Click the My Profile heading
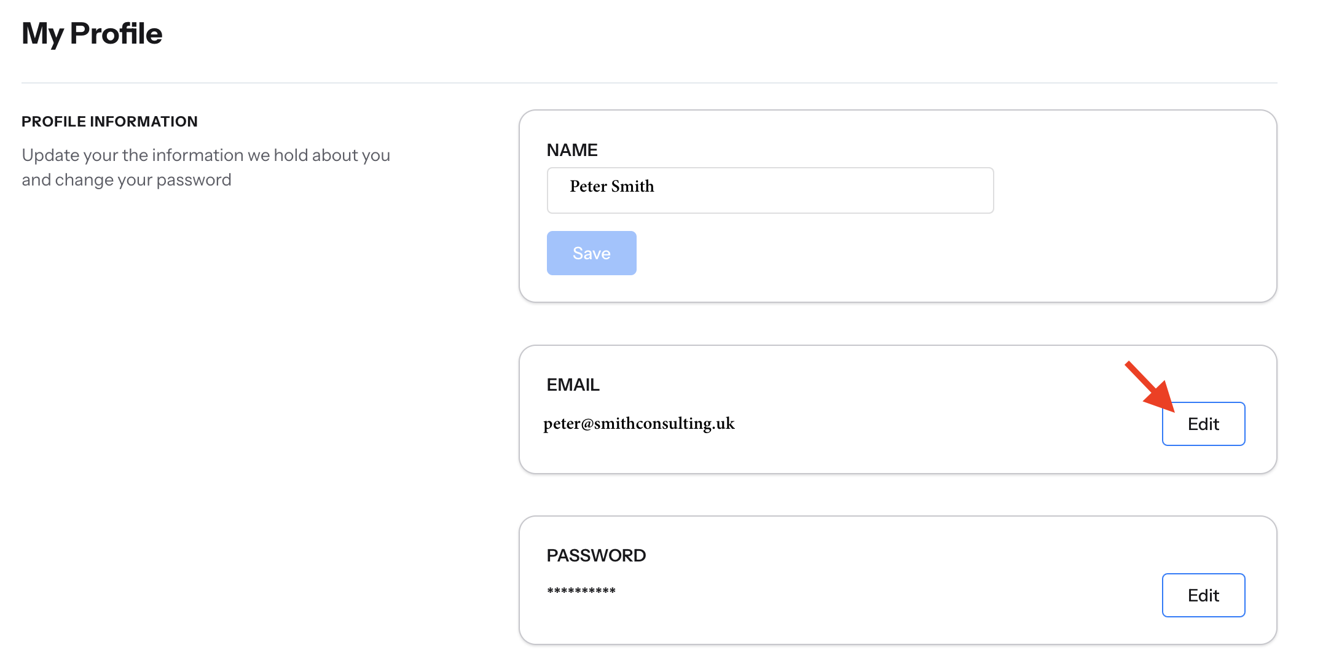Screen dimensions: 1331x661 92,34
